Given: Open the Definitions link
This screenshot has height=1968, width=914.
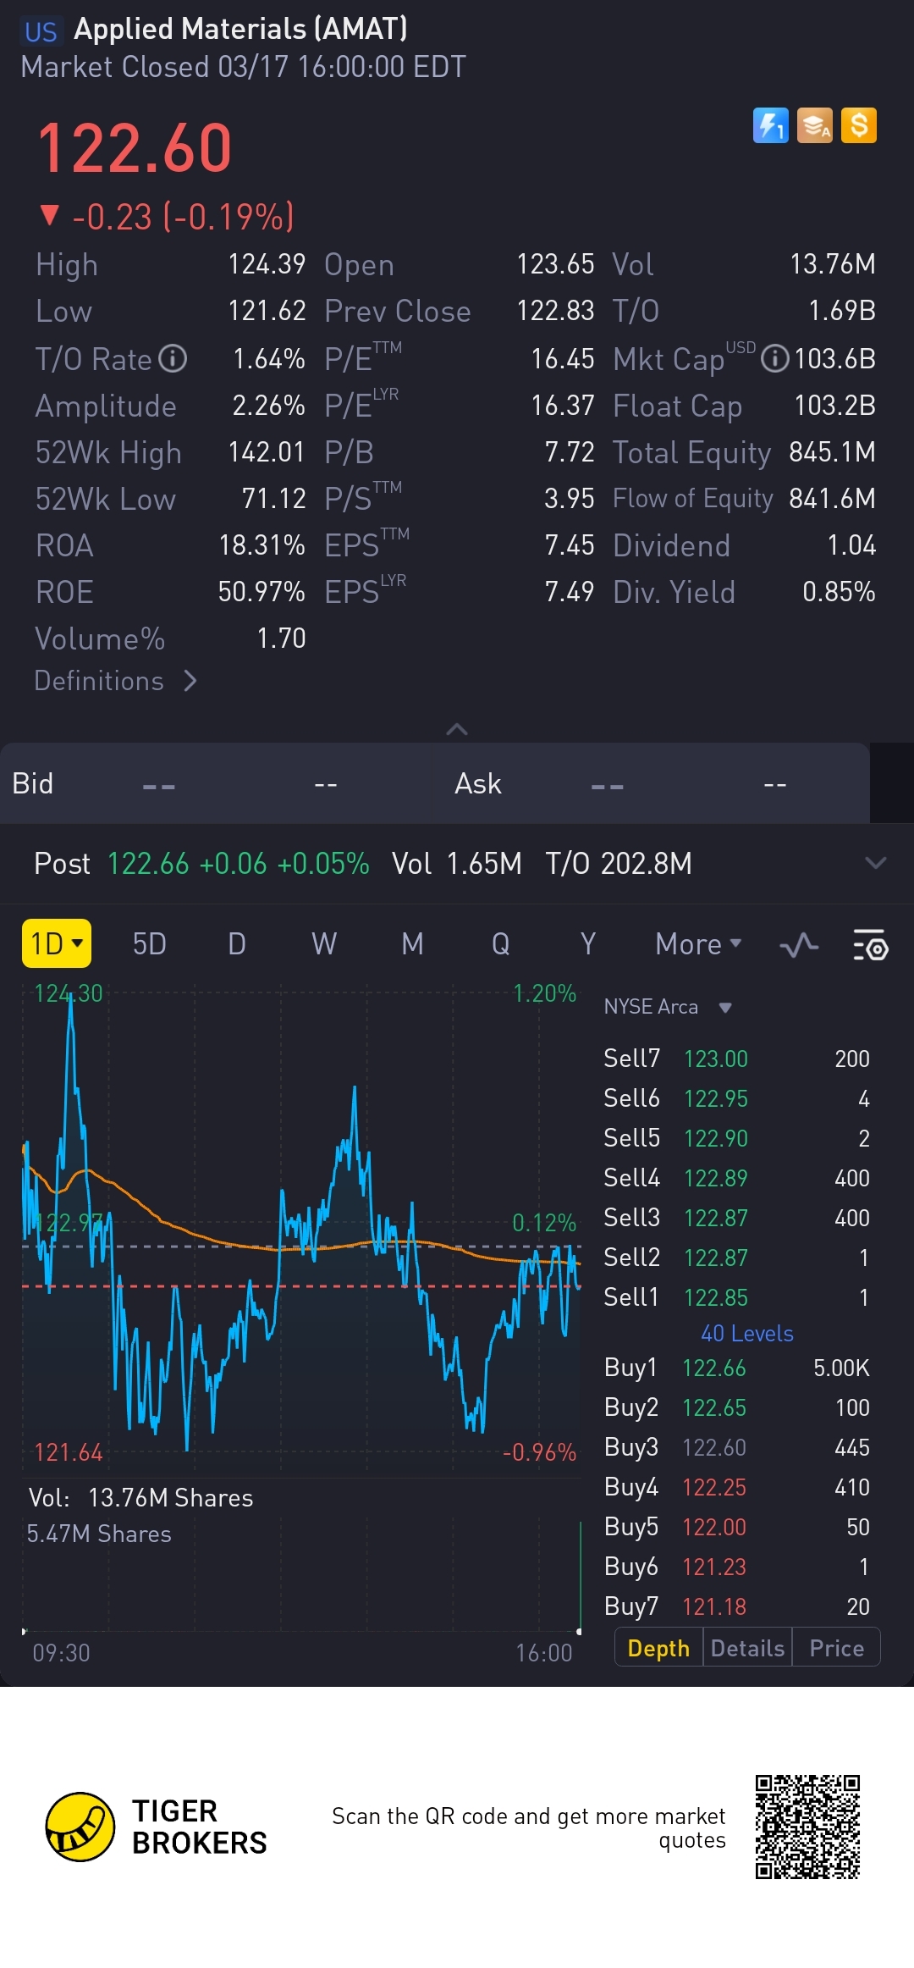Looking at the screenshot, I should [115, 682].
